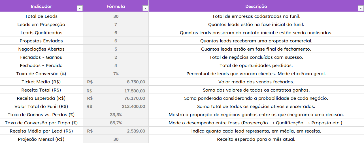The height and width of the screenshot is (143, 364).
Task: Click the Leads Qualificados label cell
Action: pos(41,33)
